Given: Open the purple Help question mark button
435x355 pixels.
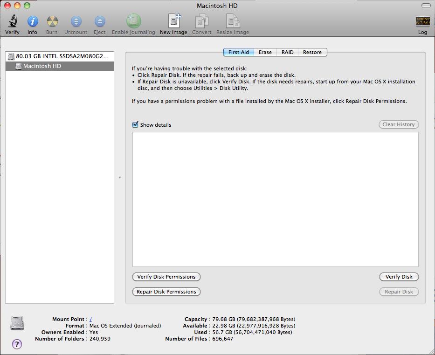Looking at the screenshot, I should pyautogui.click(x=17, y=344).
